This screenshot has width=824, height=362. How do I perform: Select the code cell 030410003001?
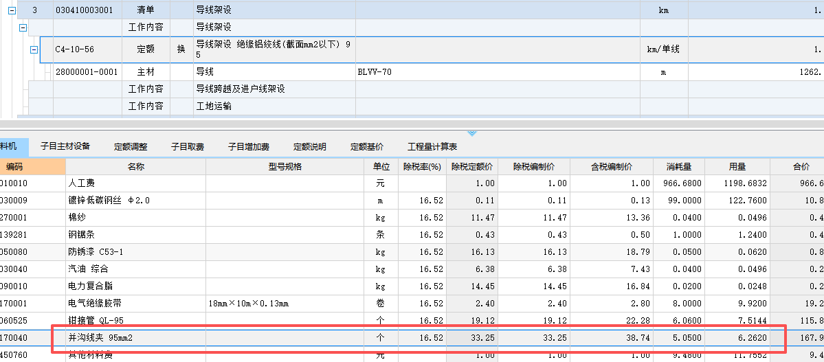[87, 10]
